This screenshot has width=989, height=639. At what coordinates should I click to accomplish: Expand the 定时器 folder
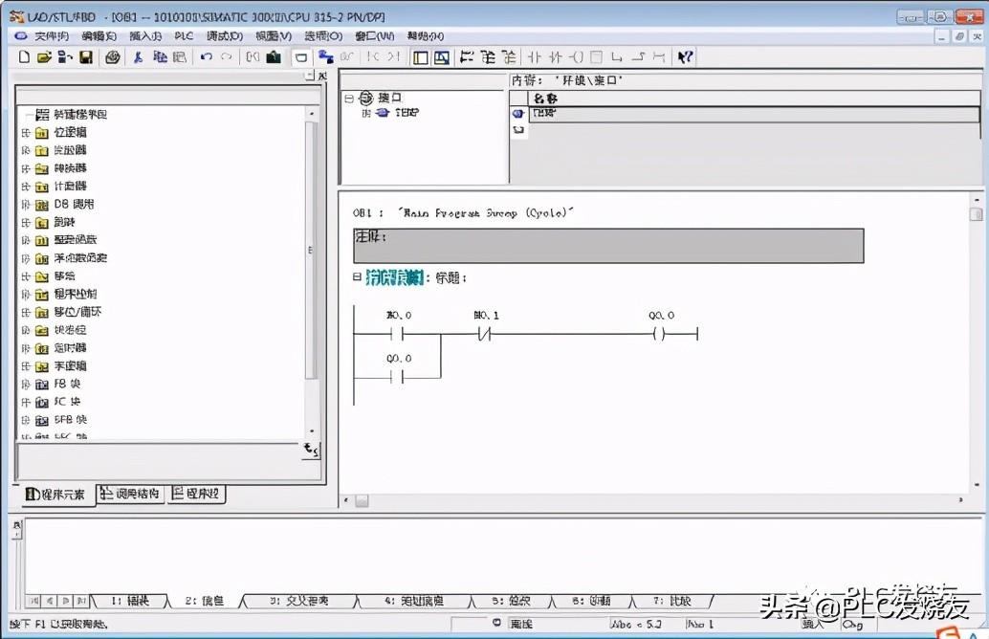pos(26,348)
